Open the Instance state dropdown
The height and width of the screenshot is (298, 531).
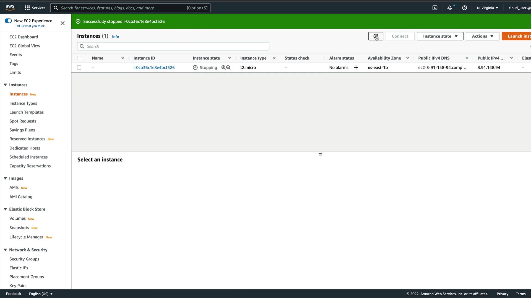pos(440,36)
